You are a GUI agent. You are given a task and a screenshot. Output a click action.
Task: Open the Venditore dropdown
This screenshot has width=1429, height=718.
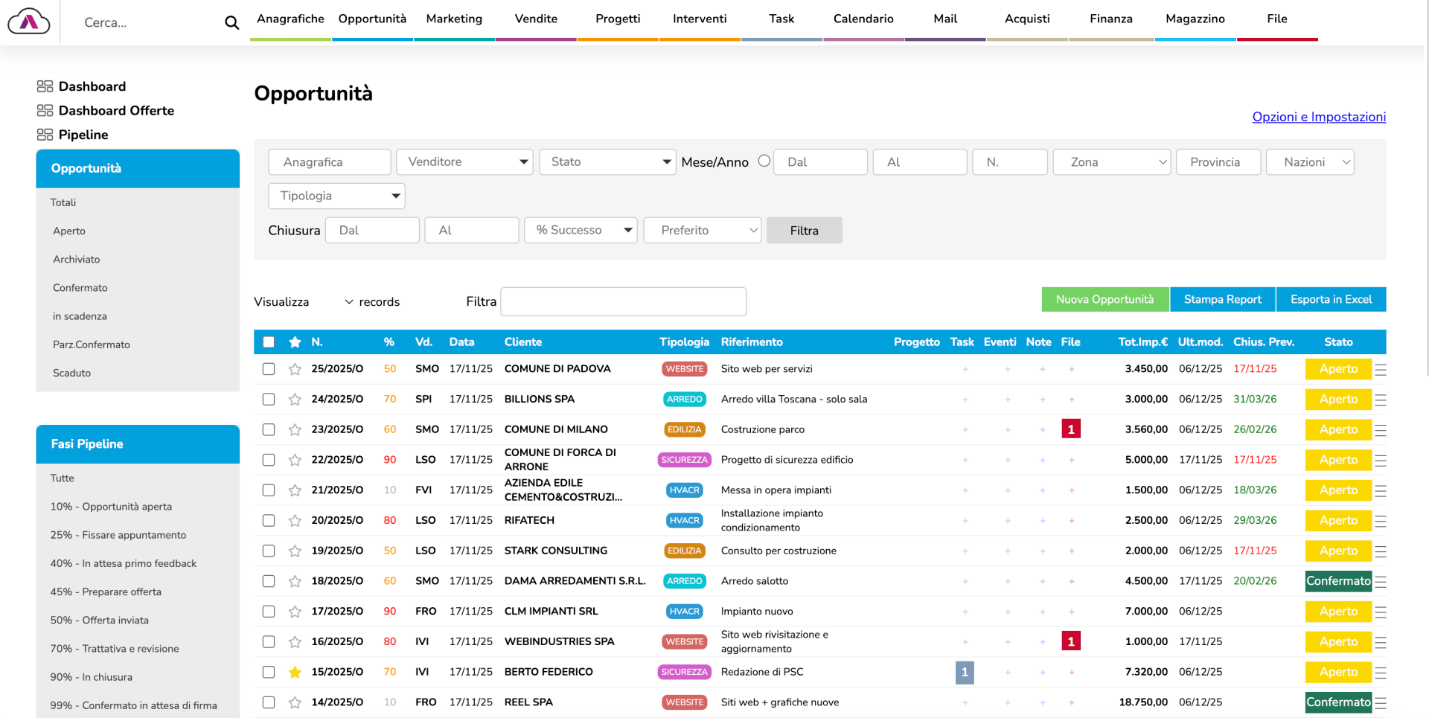[x=464, y=162]
